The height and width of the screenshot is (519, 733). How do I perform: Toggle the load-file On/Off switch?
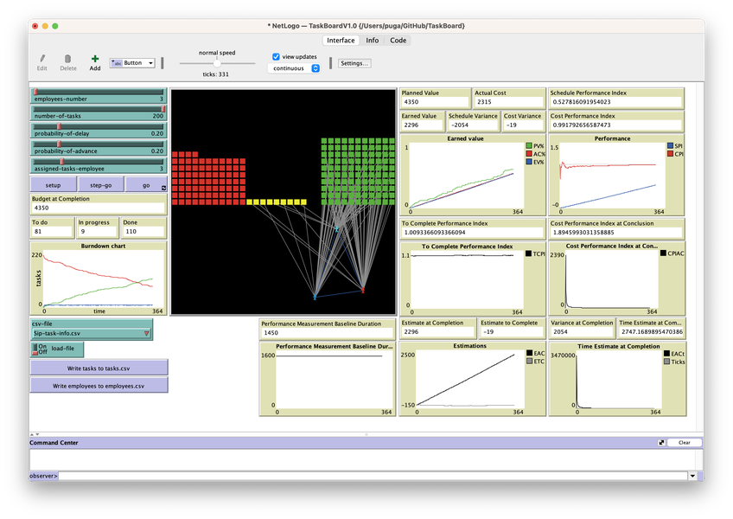(35, 349)
